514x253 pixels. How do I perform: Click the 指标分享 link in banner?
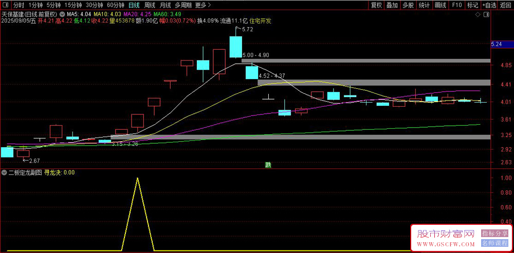coord(494,233)
